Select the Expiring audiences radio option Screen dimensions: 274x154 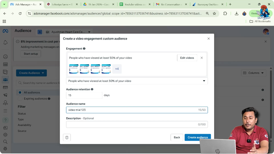(20, 99)
